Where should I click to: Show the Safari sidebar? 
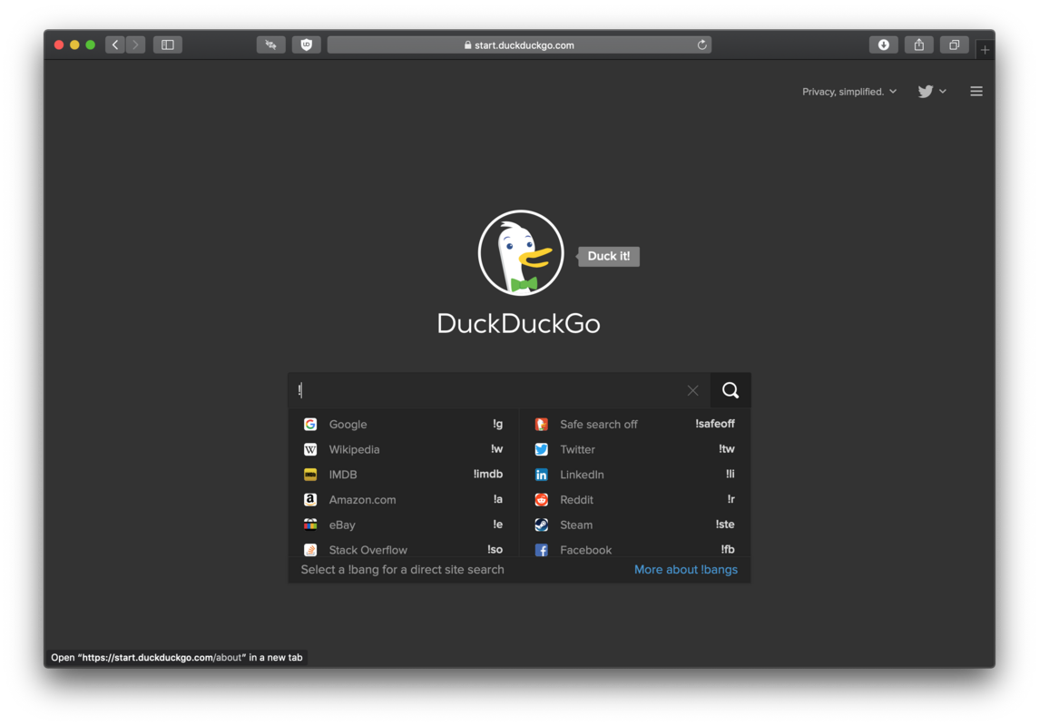point(168,45)
